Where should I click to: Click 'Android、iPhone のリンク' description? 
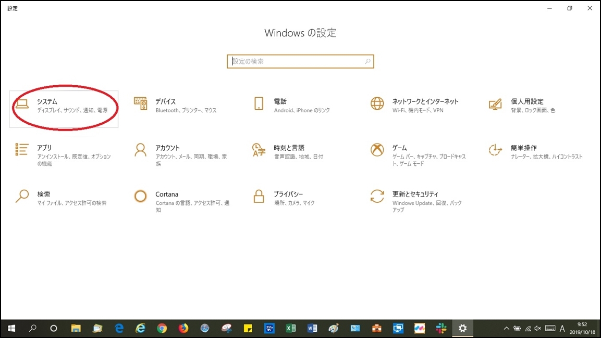[302, 110]
